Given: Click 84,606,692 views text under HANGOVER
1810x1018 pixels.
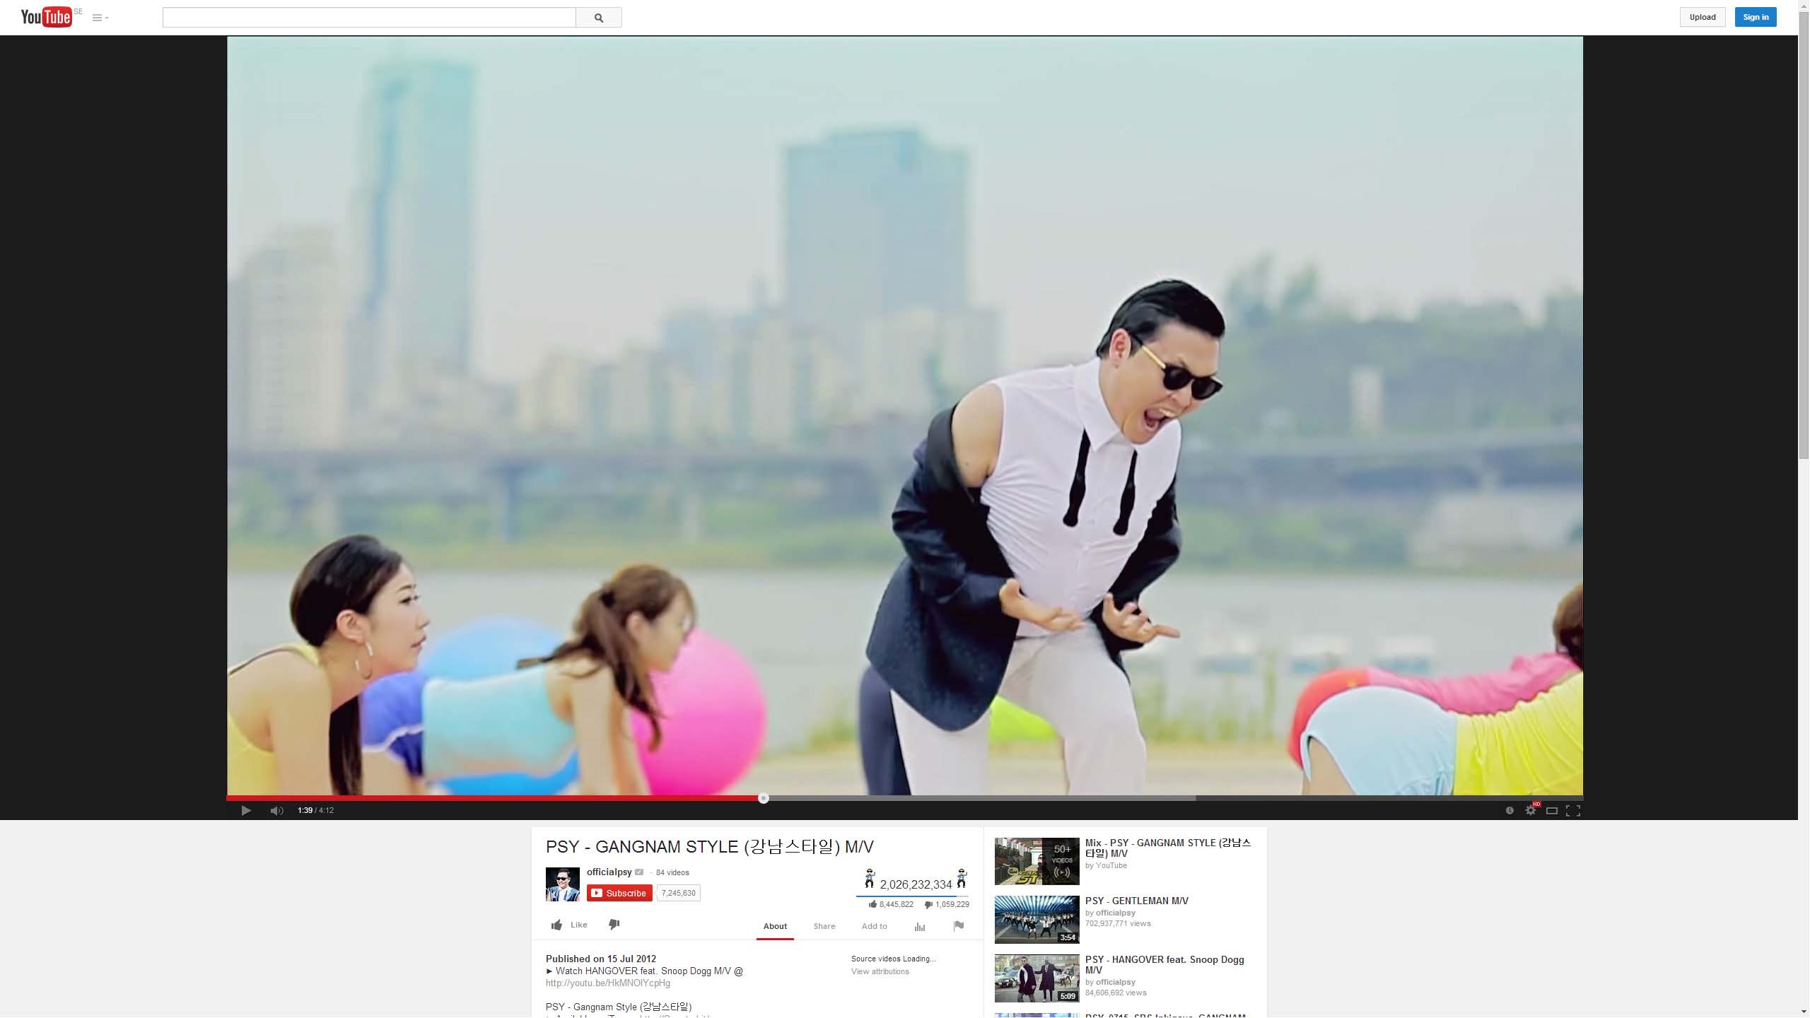Looking at the screenshot, I should point(1116,993).
